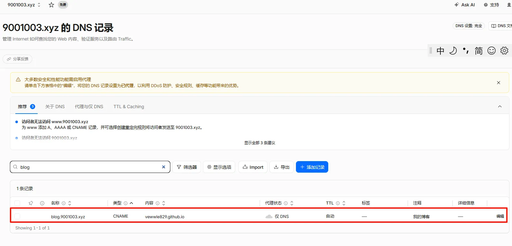This screenshot has width=512, height=246.
Task: Click the 添加记录 button
Action: tap(312, 167)
